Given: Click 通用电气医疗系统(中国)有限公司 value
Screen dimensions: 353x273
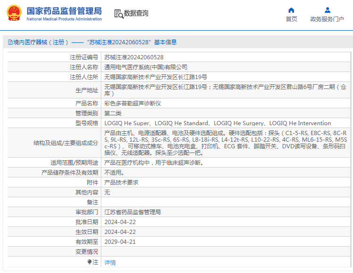Looking at the screenshot, I should pyautogui.click(x=146, y=67).
